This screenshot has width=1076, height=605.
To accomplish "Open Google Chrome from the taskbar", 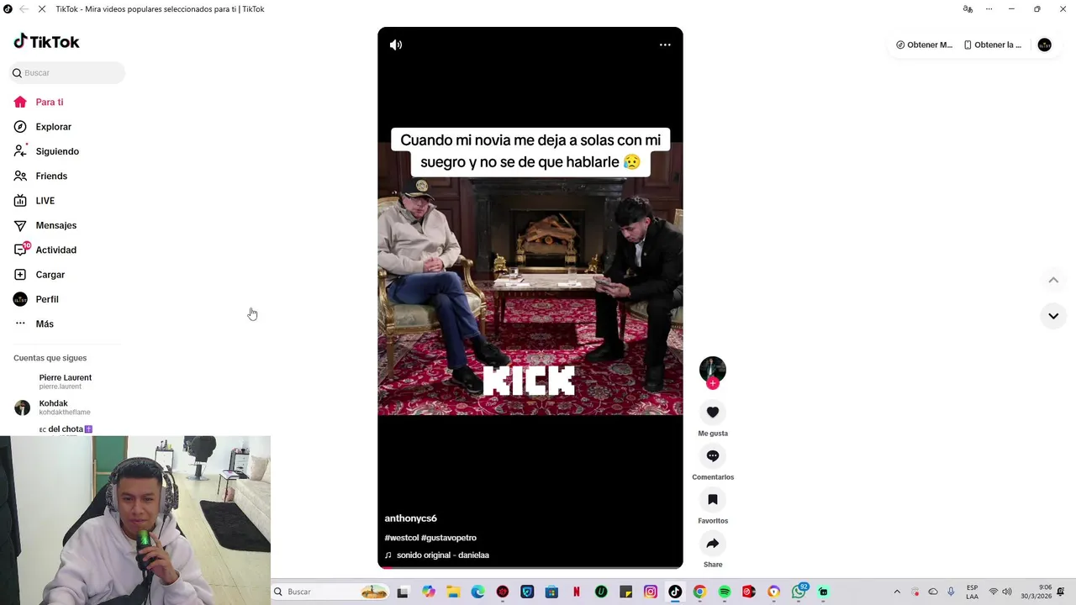I will [x=699, y=592].
